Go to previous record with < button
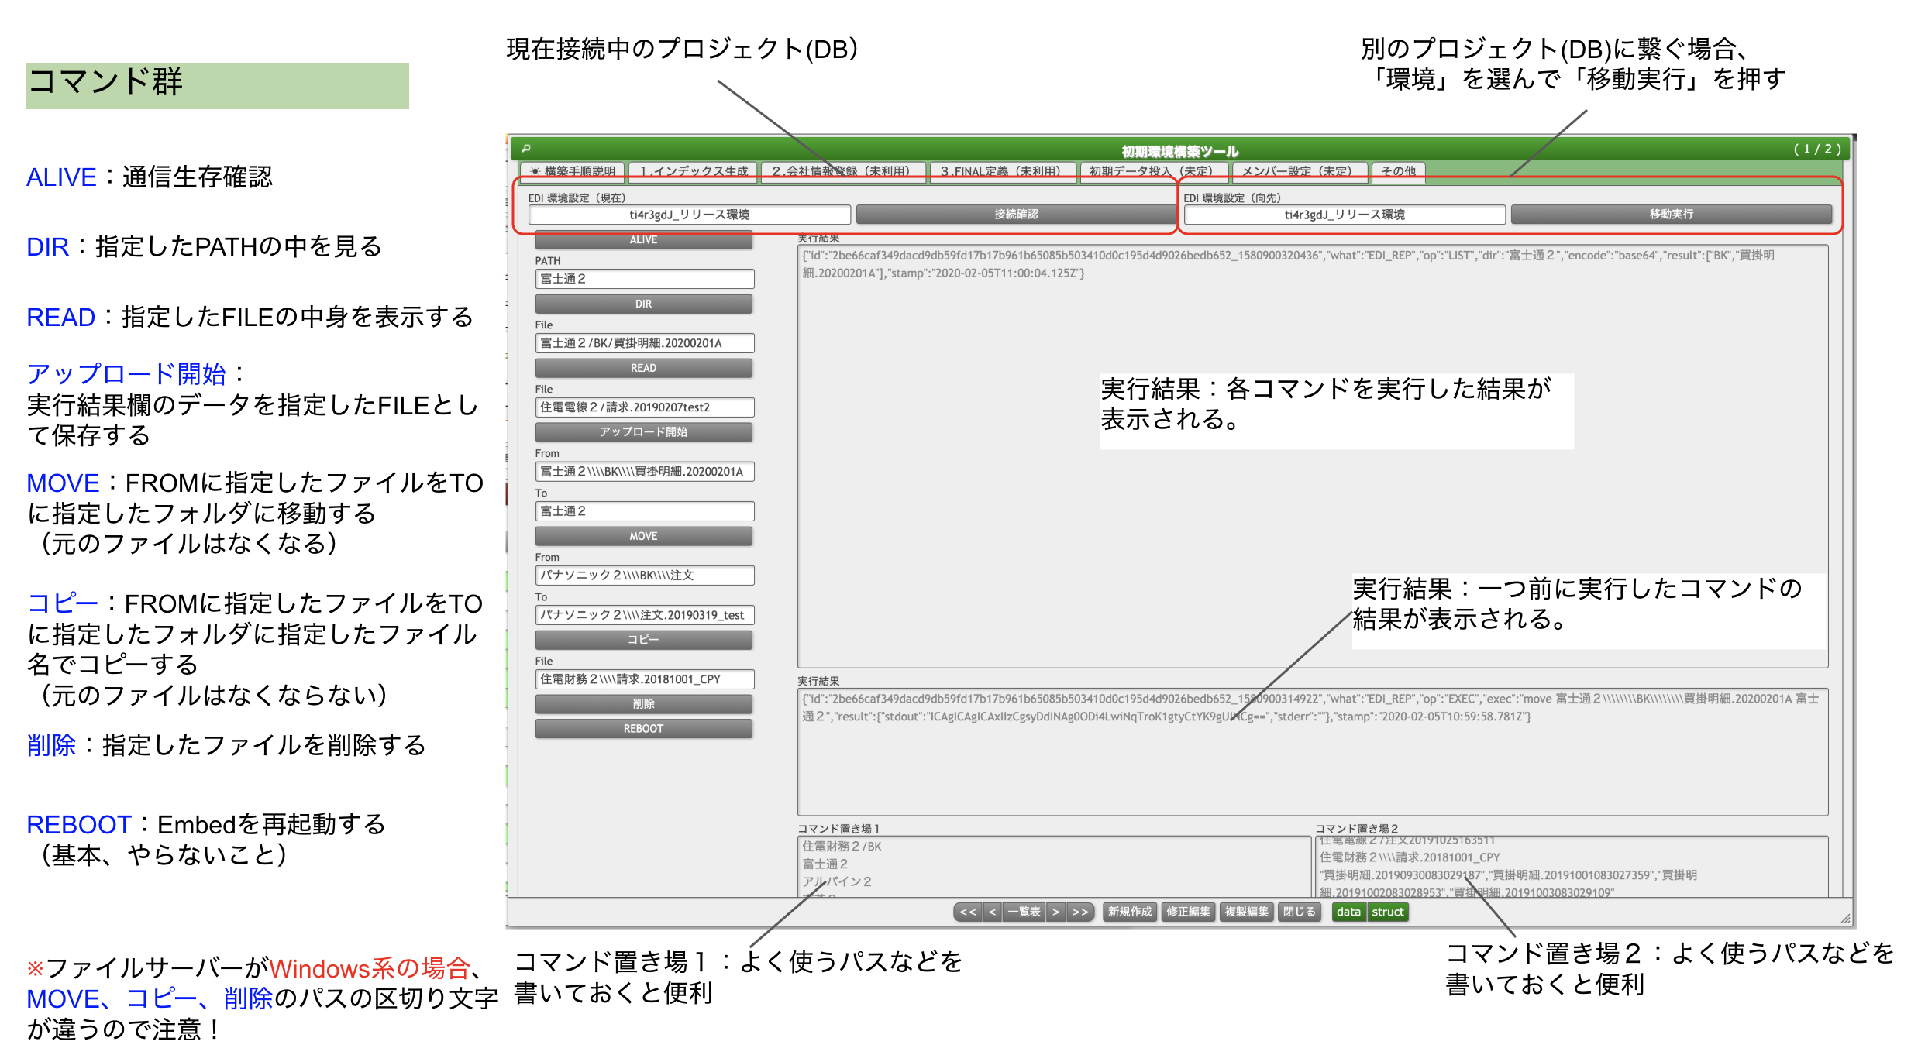Viewport: 1911px width, 1055px height. [993, 912]
